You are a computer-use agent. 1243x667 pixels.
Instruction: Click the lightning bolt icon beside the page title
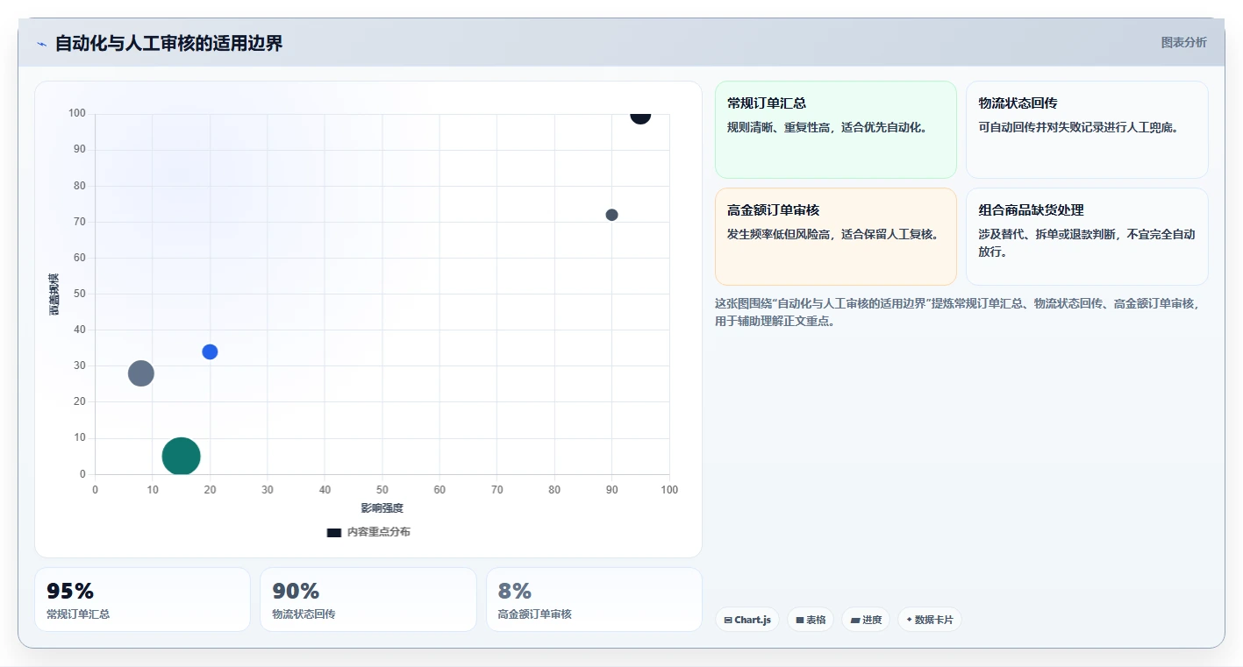pos(41,44)
